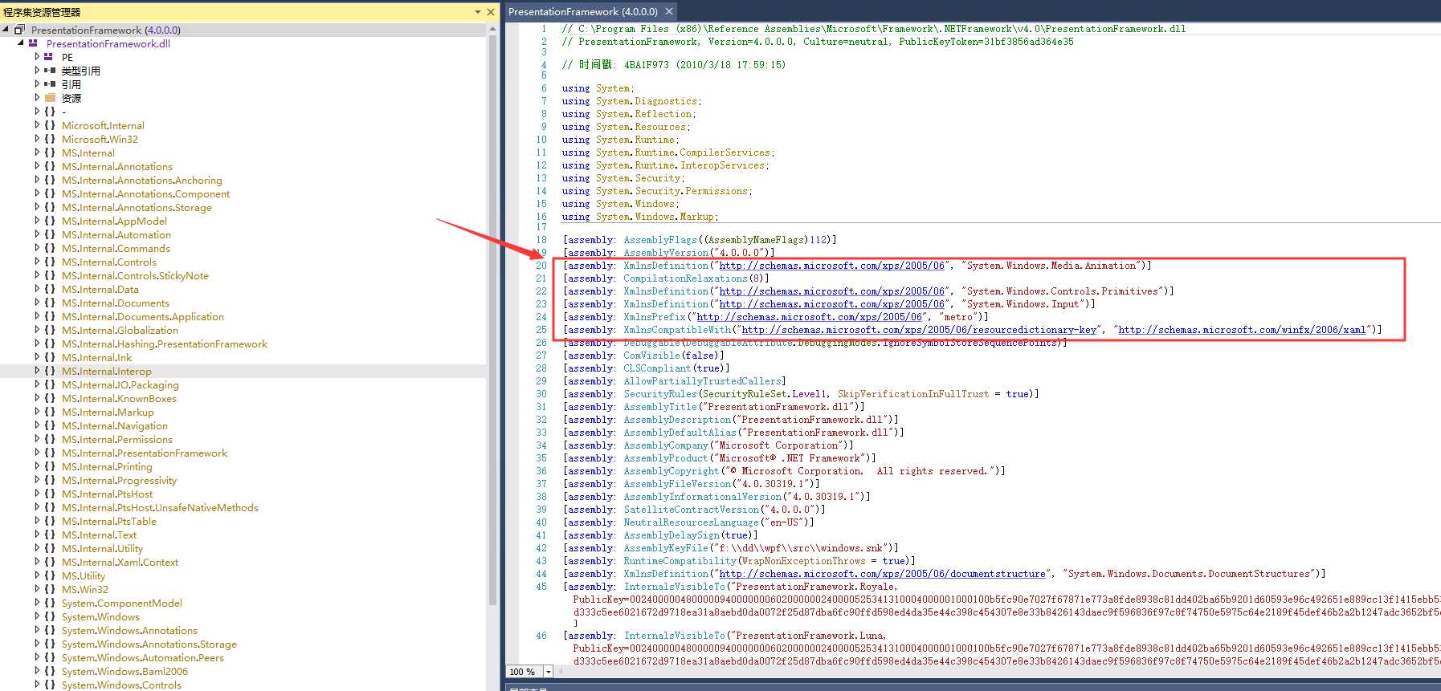The width and height of the screenshot is (1441, 691).
Task: Open the assembly explorer panel options dropdown arrow
Action: (x=478, y=12)
